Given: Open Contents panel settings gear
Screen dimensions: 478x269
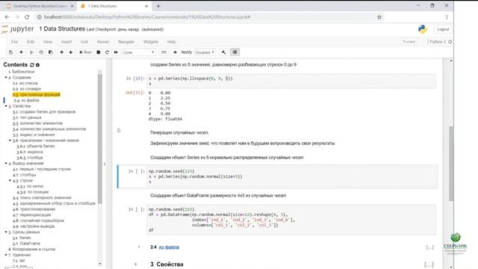Looking at the screenshot, I should [x=38, y=65].
